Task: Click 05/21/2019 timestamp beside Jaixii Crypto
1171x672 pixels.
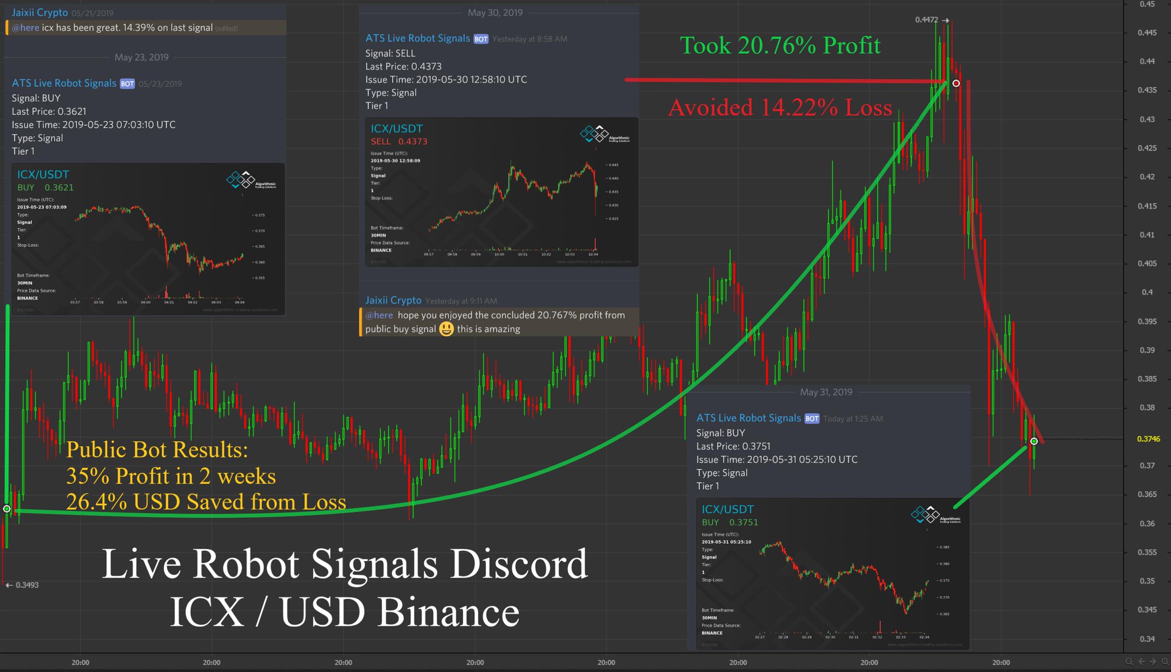Action: pos(93,13)
